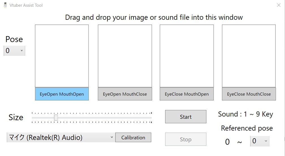Click the "Size" label

pos(16,117)
